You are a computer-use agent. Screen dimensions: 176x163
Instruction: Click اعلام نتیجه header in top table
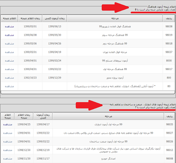(x=10, y=18)
